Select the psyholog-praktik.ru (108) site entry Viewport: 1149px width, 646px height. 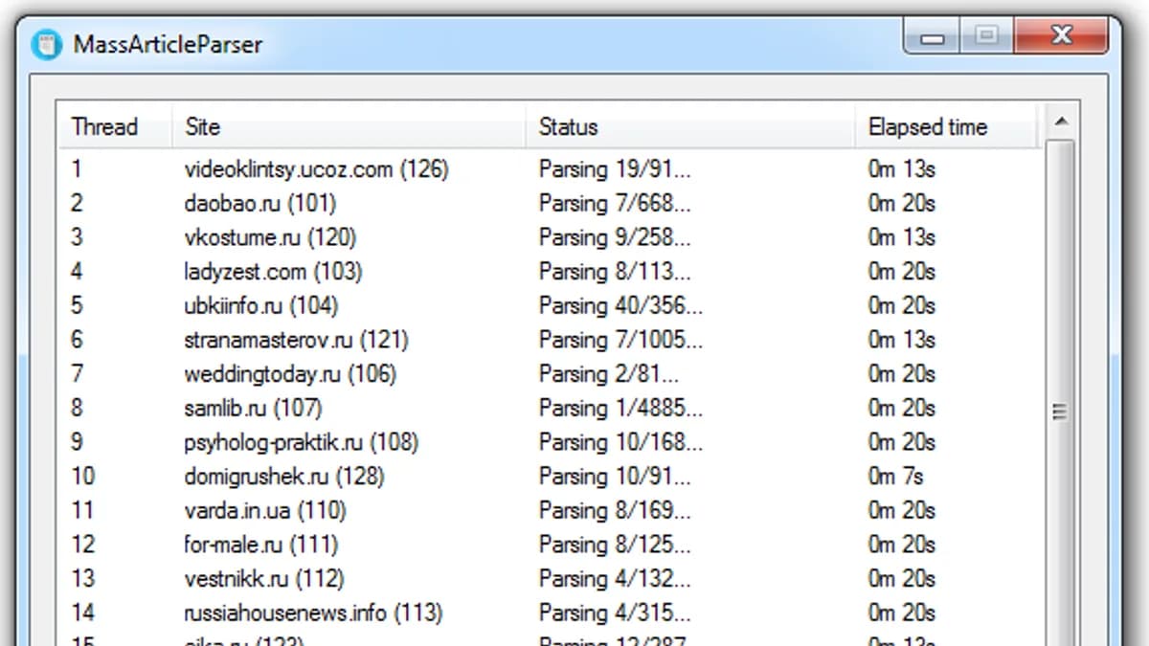click(301, 443)
